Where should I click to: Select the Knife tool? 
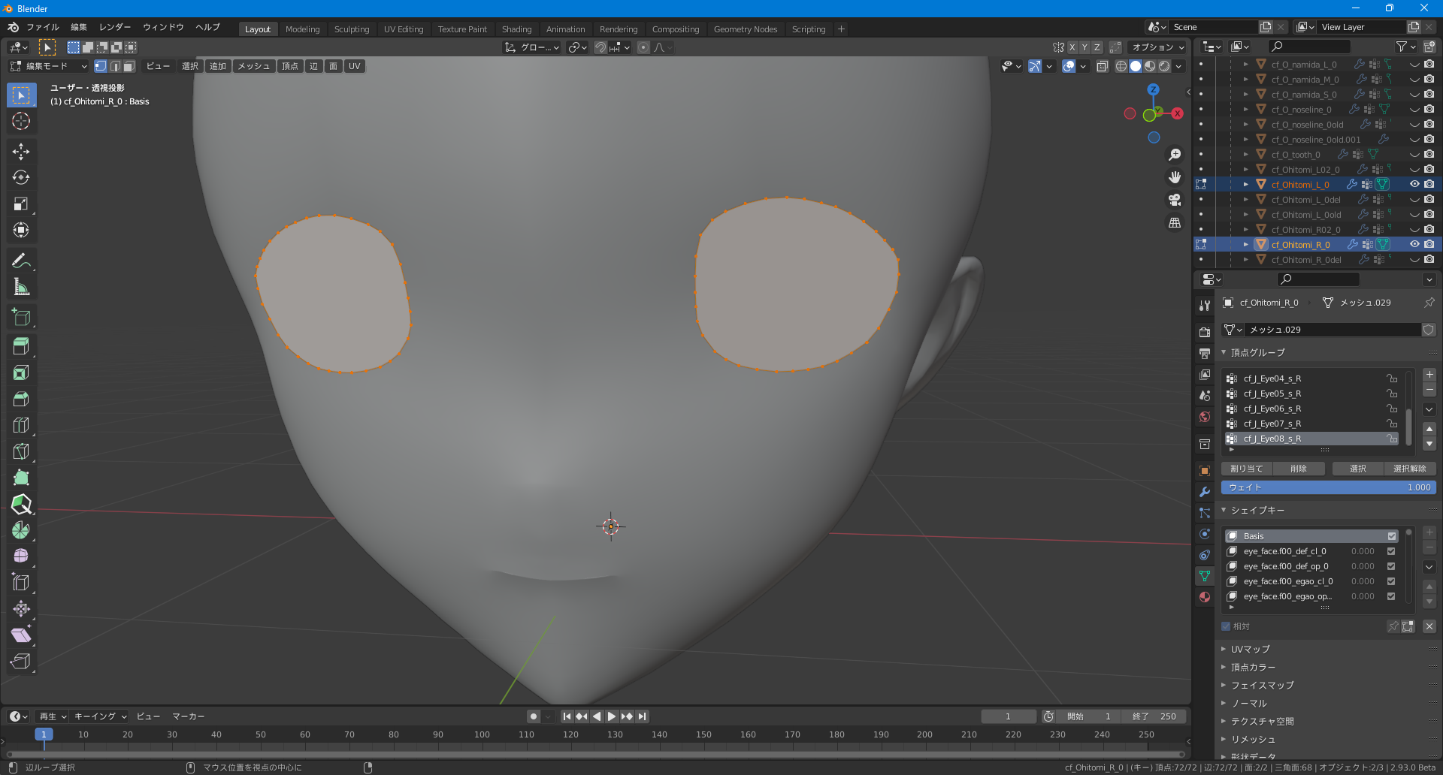pos(21,451)
